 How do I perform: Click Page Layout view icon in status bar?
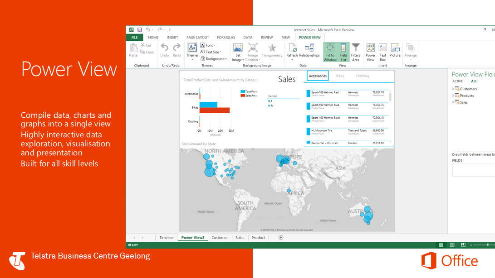pos(452,245)
